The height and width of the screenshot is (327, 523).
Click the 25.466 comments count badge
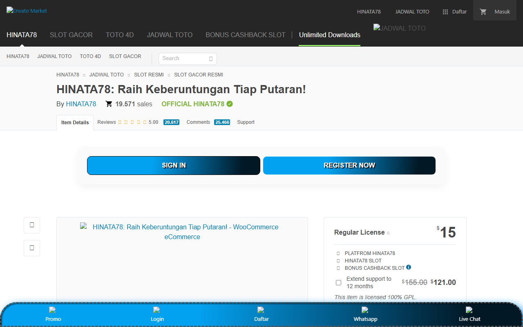(x=222, y=122)
